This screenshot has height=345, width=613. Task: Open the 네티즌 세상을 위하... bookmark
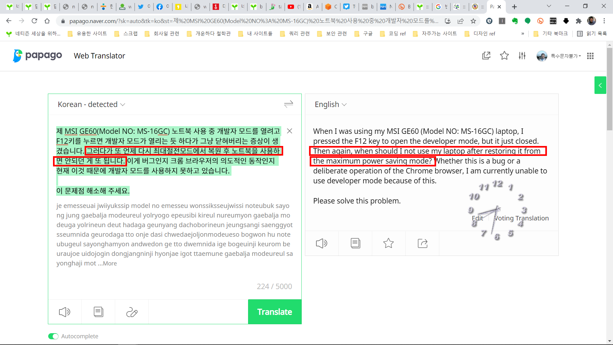34,34
